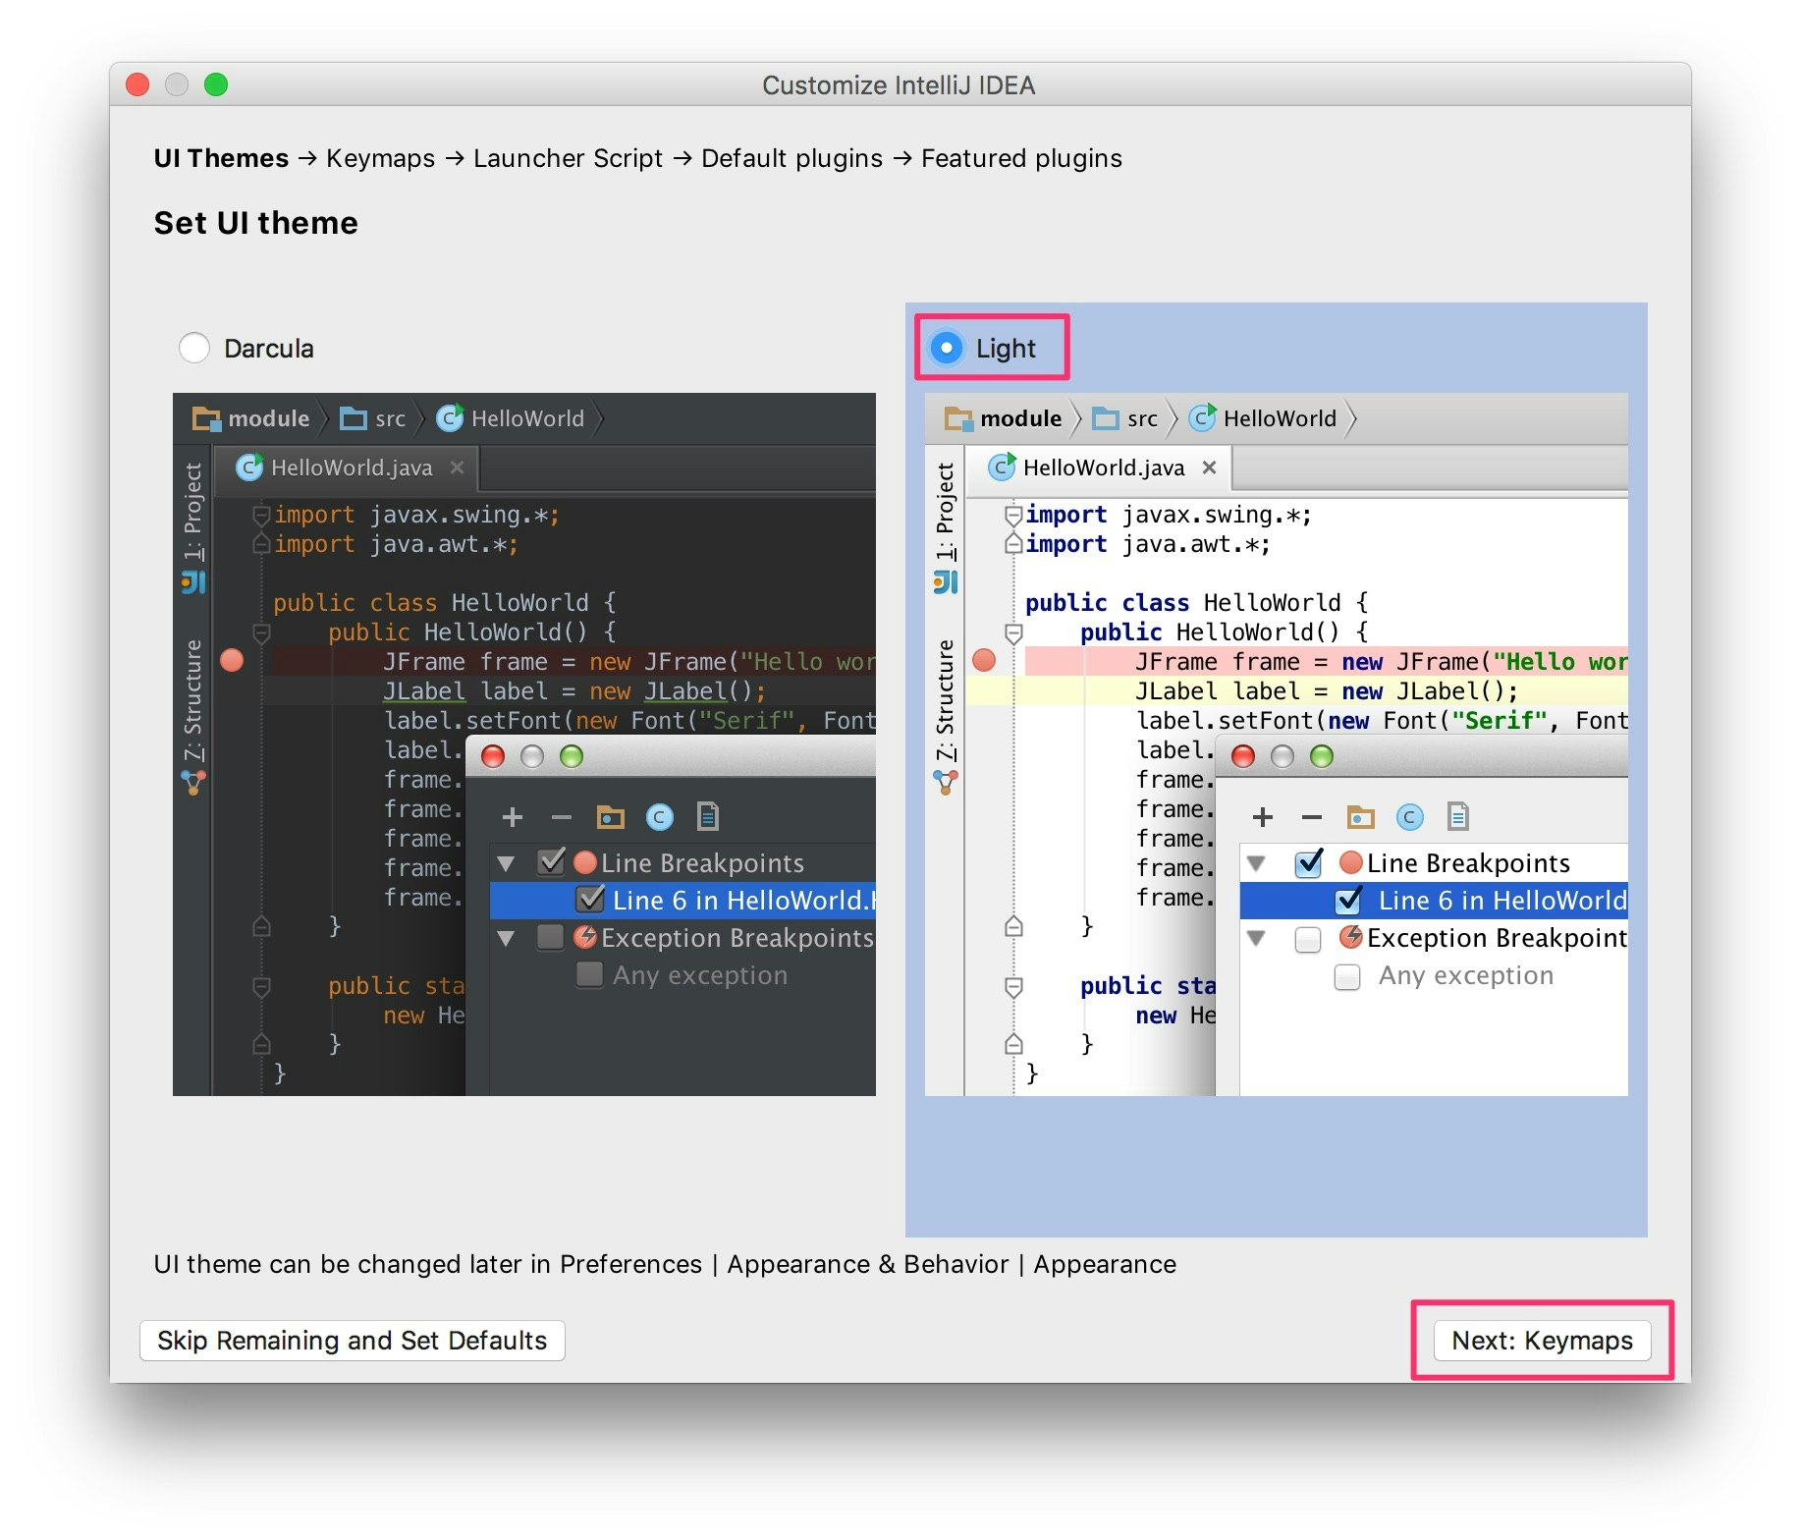Close HelloWorld.java tab in Darcula preview

click(x=457, y=467)
